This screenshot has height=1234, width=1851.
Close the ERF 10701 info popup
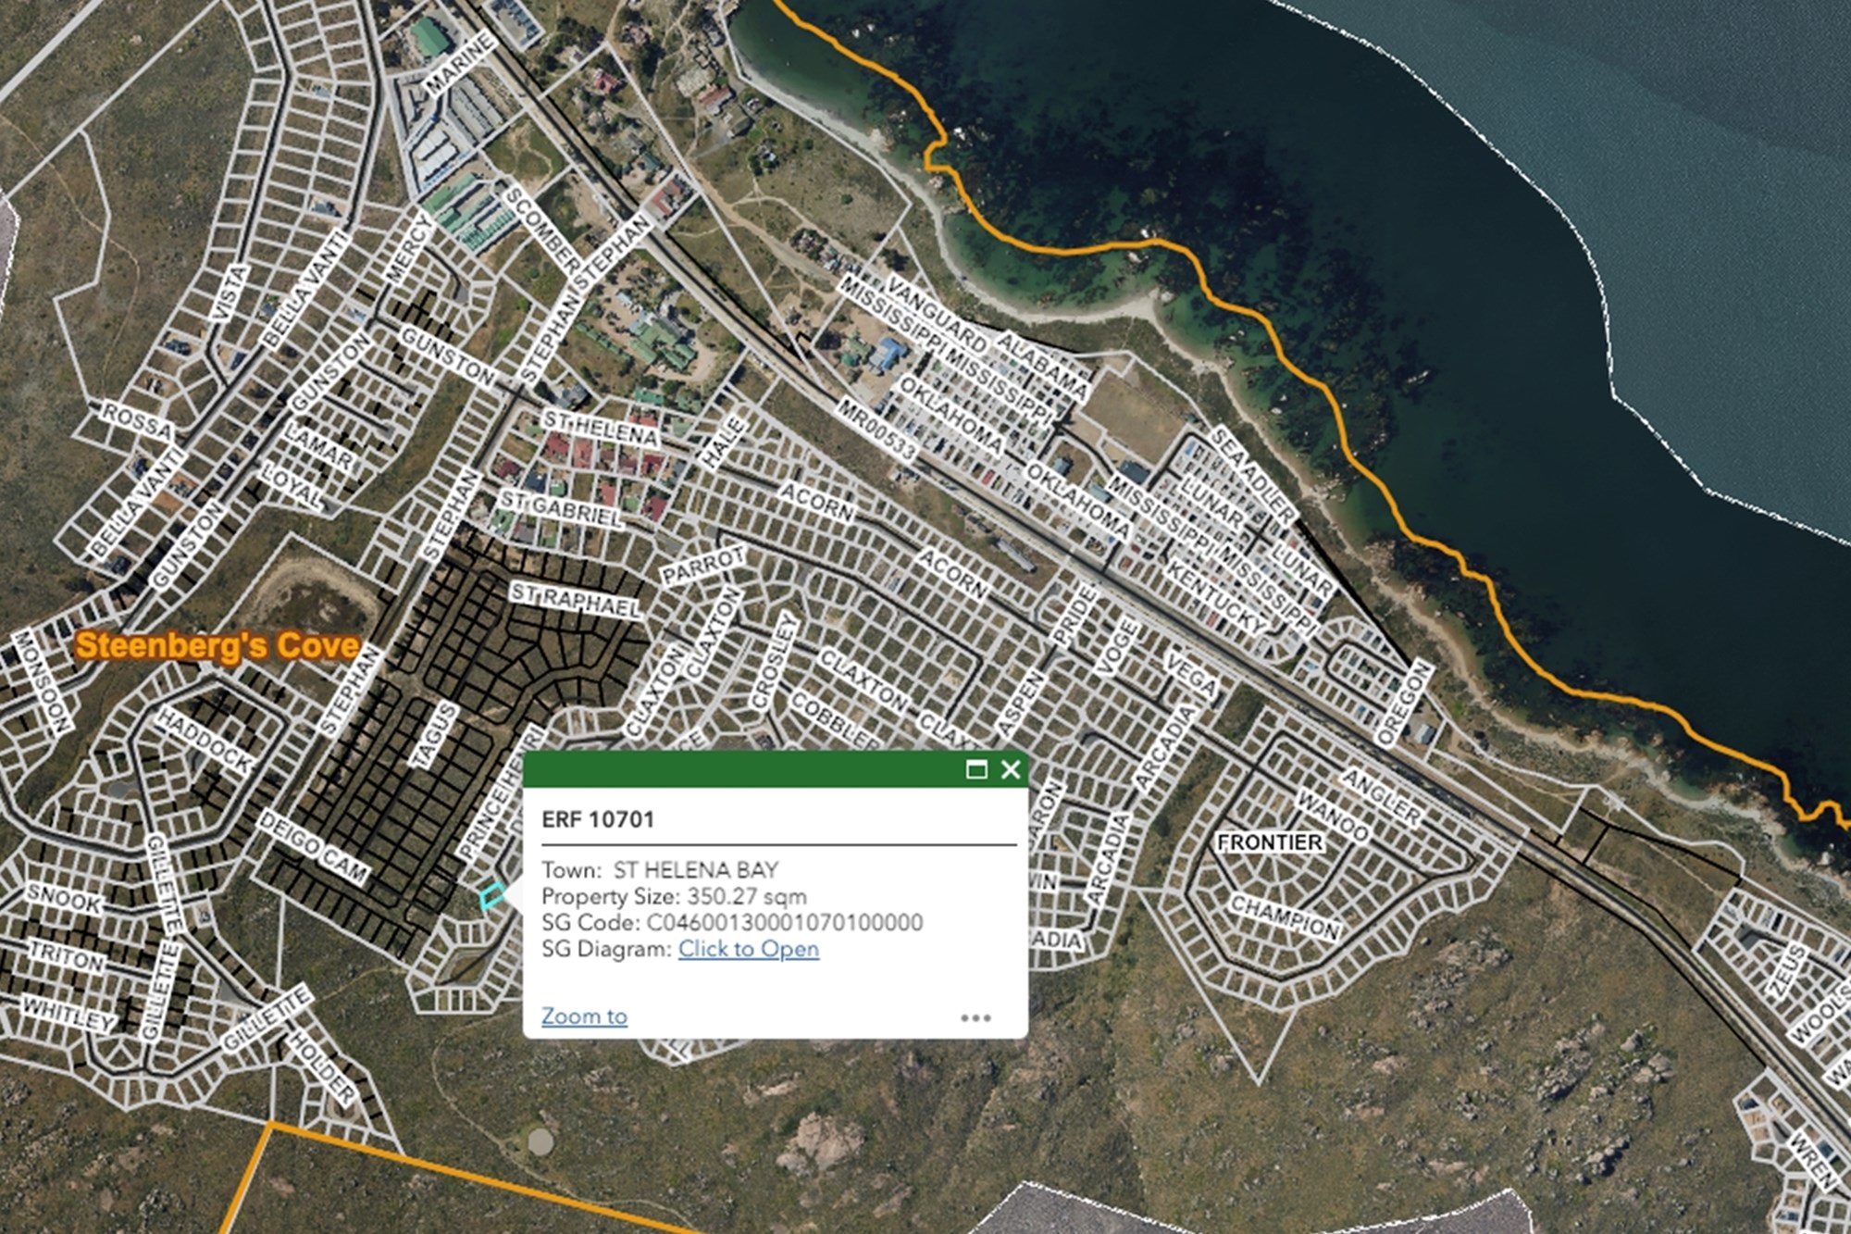point(1011,769)
